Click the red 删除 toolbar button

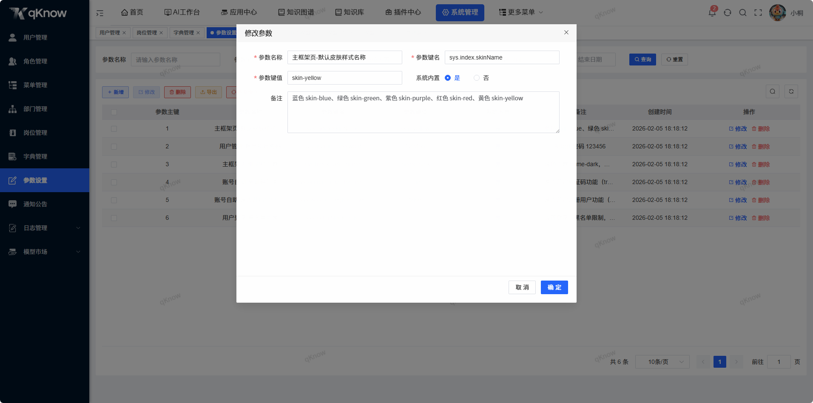pos(177,92)
